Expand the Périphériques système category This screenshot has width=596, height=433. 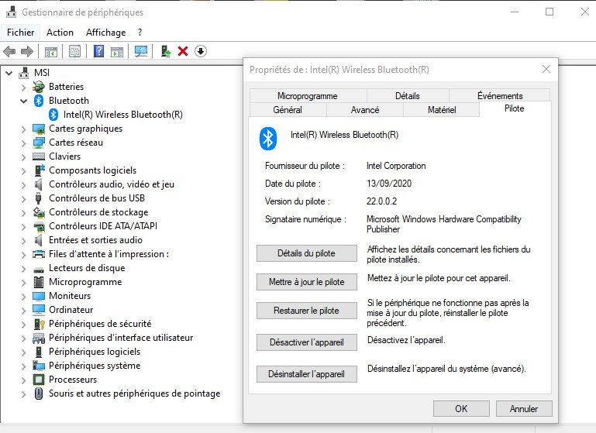(x=23, y=366)
